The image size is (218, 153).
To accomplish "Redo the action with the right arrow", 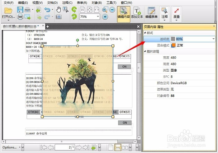I will click(47, 17).
